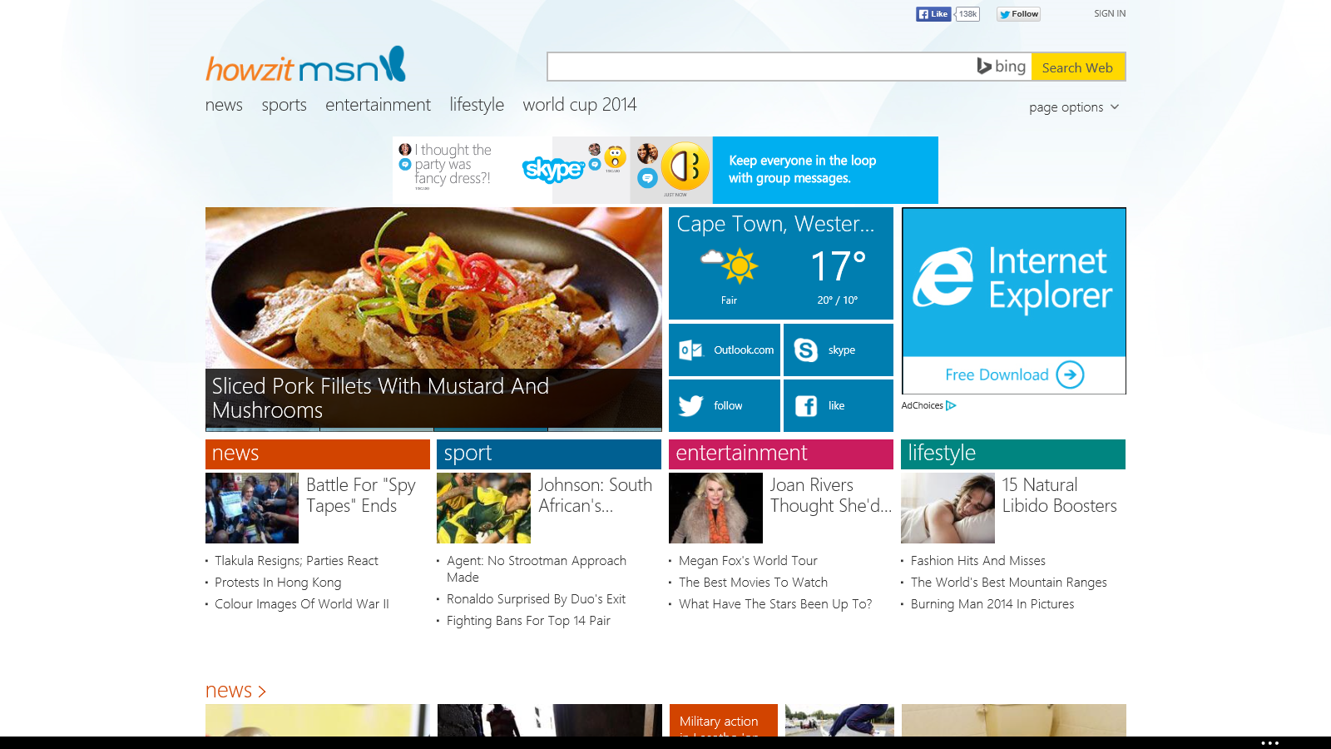Viewport: 1331px width, 749px height.
Task: Click the orange news section header
Action: click(x=318, y=454)
